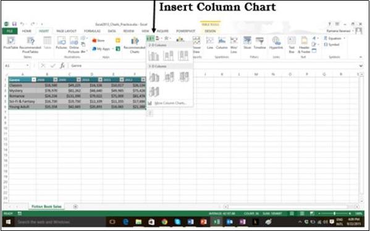This screenshot has height=231, width=370.
Task: Open the Equation dropdown arrow
Action: click(344, 38)
